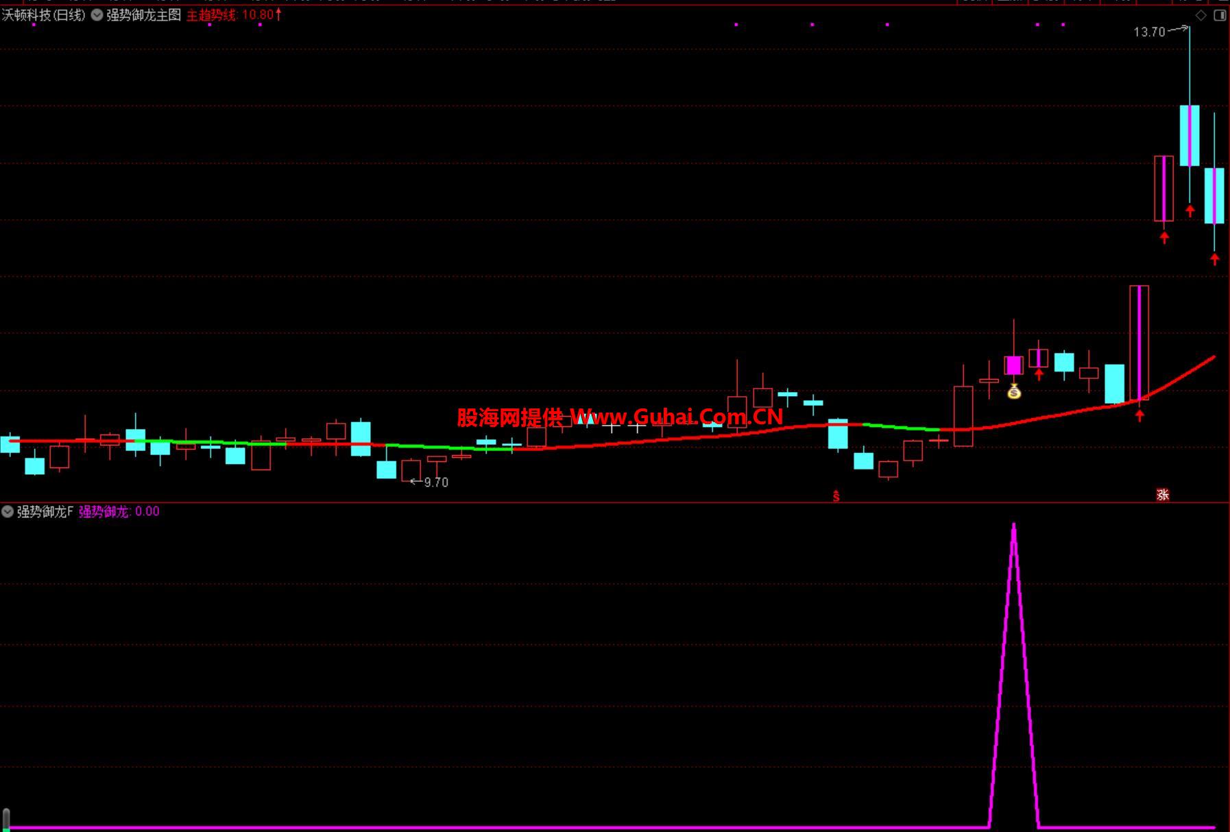Click the cyan candle with the 13.70 high
1230x832 pixels.
tap(1190, 135)
